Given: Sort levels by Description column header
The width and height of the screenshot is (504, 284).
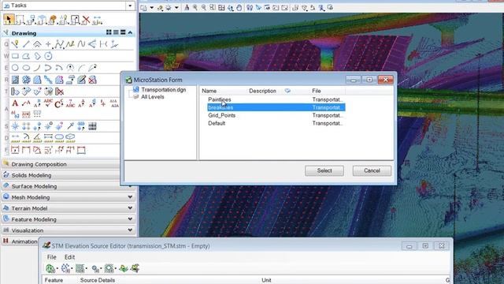Looking at the screenshot, I should tap(262, 91).
